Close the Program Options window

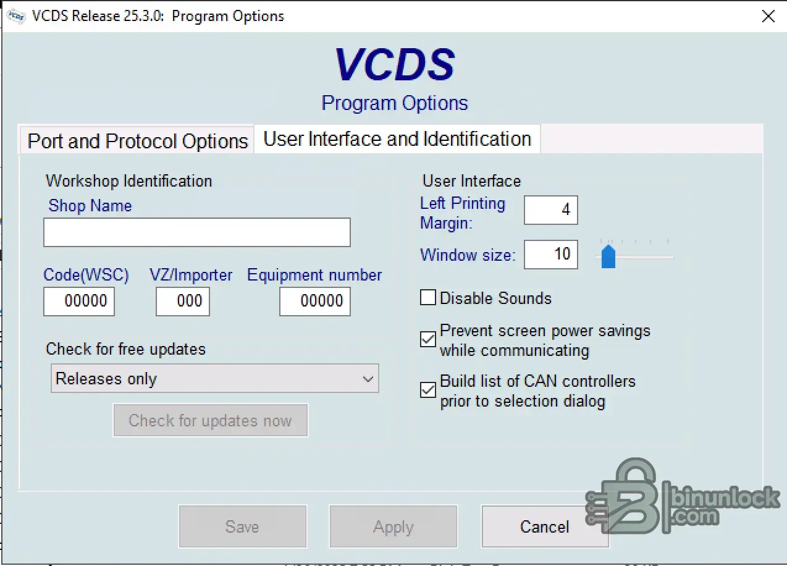[x=768, y=16]
